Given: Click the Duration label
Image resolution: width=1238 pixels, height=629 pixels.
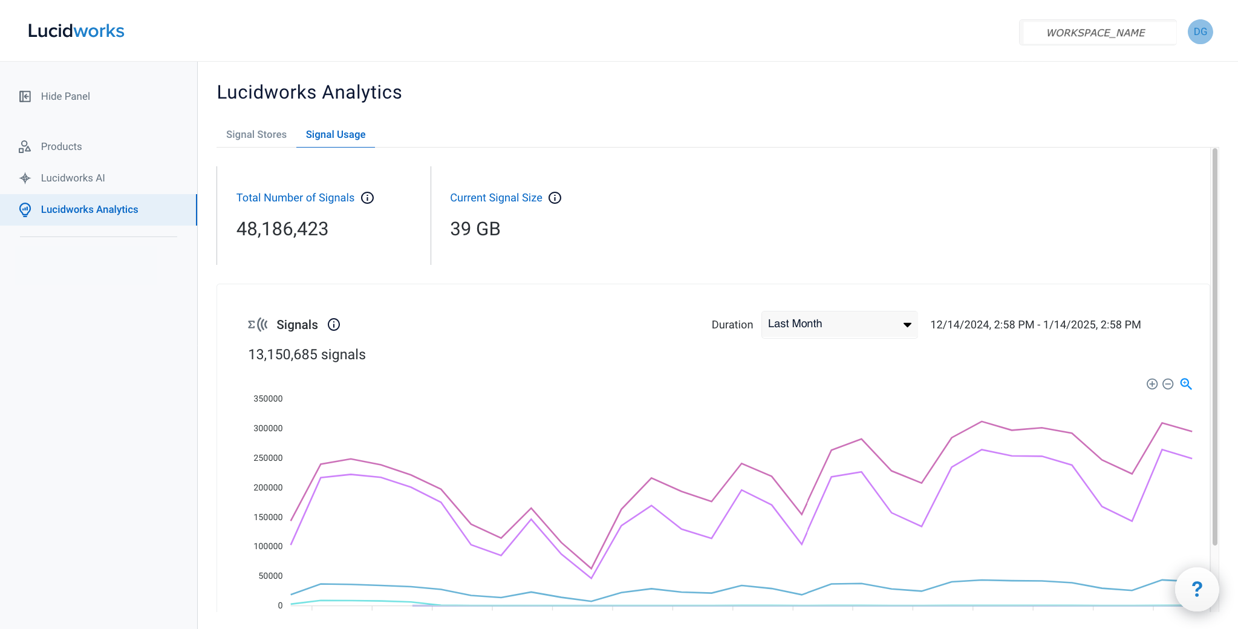Looking at the screenshot, I should click(732, 325).
